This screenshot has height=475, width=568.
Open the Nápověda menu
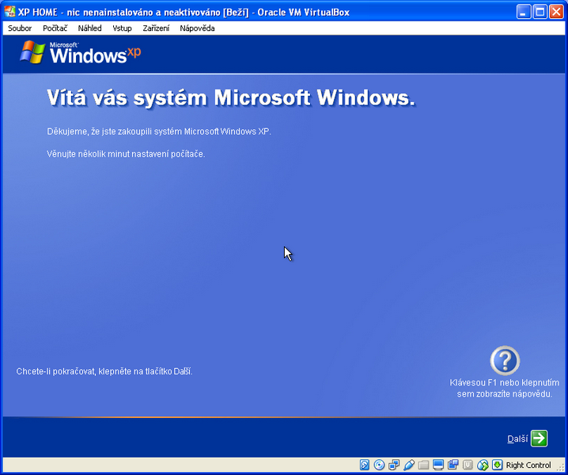(197, 28)
